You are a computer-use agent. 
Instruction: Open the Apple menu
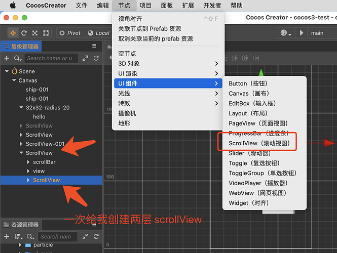[13, 5]
